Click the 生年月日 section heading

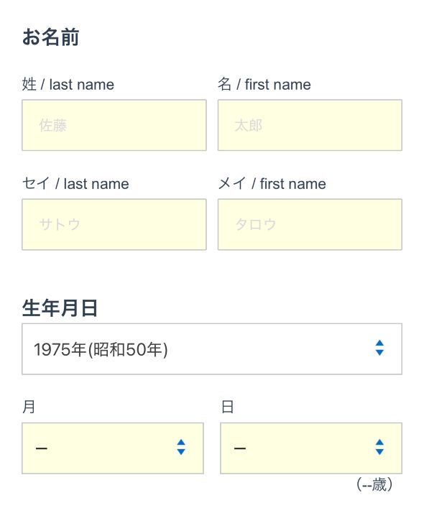pyautogui.click(x=60, y=308)
